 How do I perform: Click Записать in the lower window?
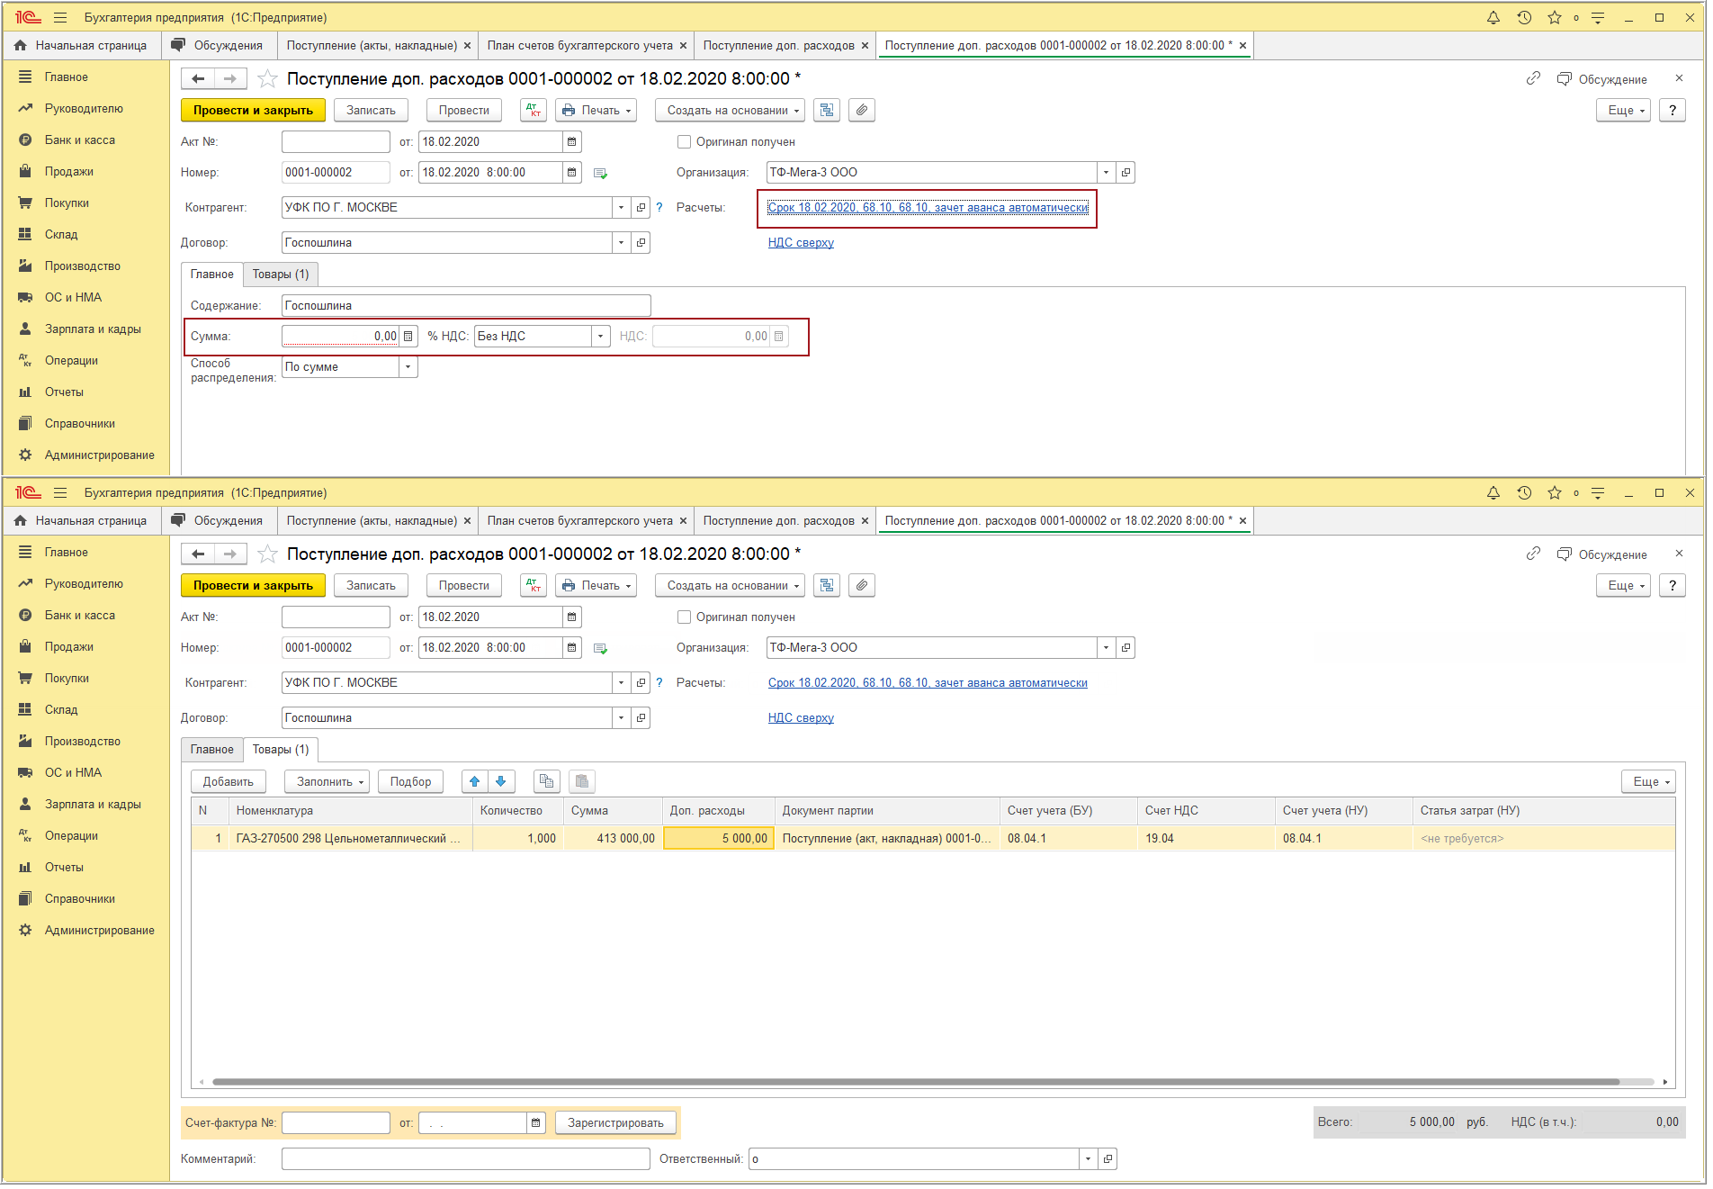click(371, 586)
